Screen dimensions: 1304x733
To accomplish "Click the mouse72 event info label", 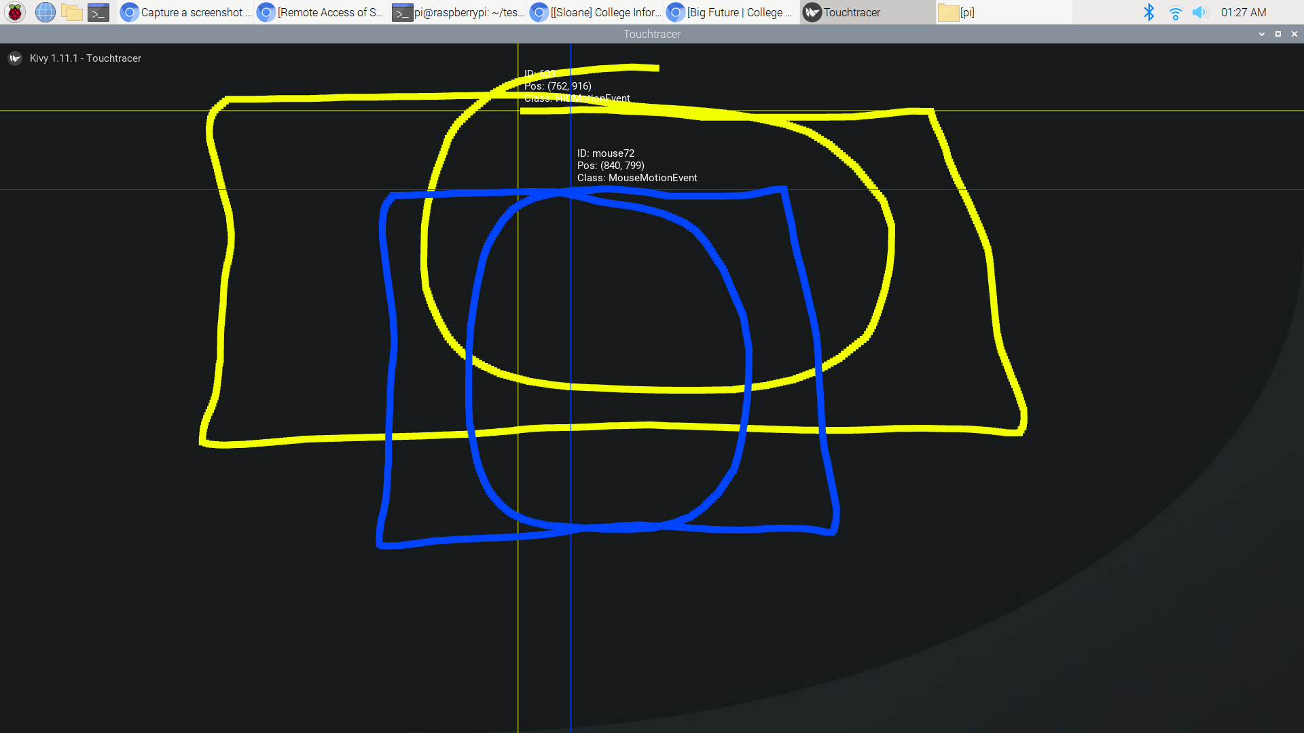I will click(636, 166).
